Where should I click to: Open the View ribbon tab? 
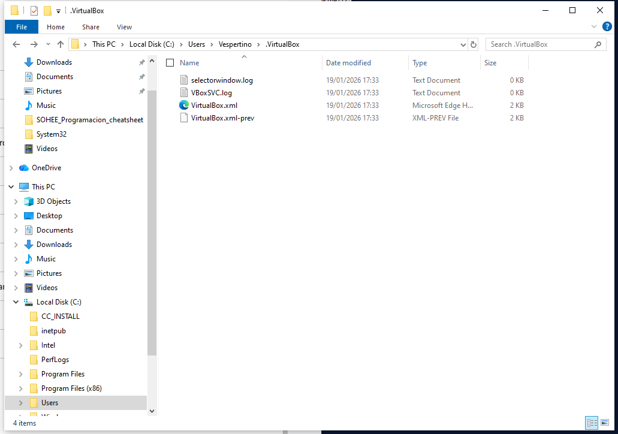pos(124,27)
